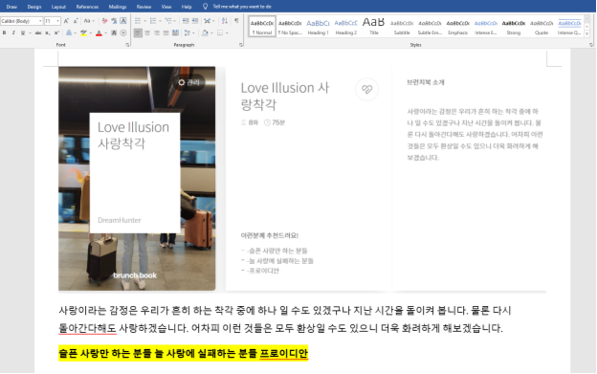Click Bullets list icon
The width and height of the screenshot is (597, 374).
point(138,21)
